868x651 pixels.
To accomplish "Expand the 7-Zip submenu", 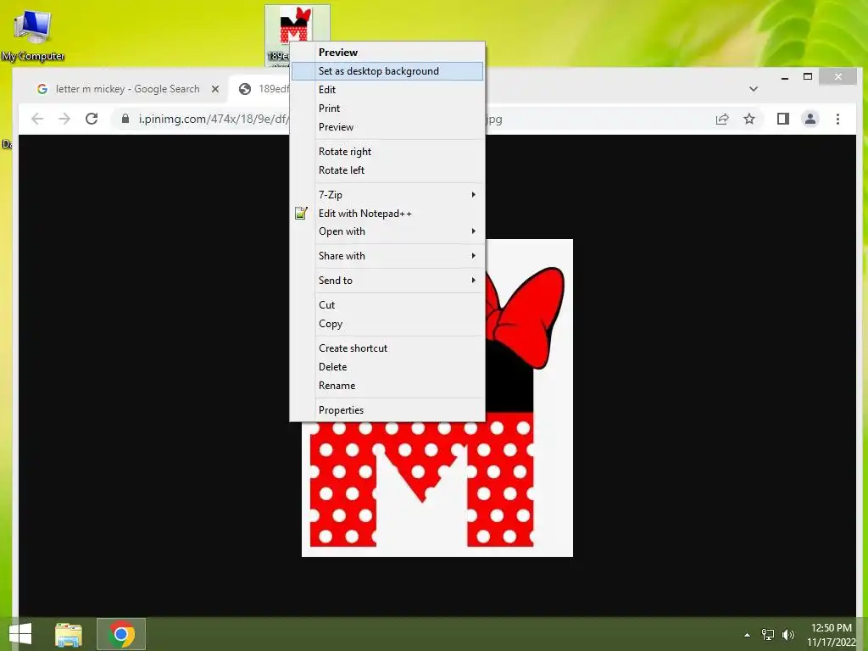I will click(387, 195).
